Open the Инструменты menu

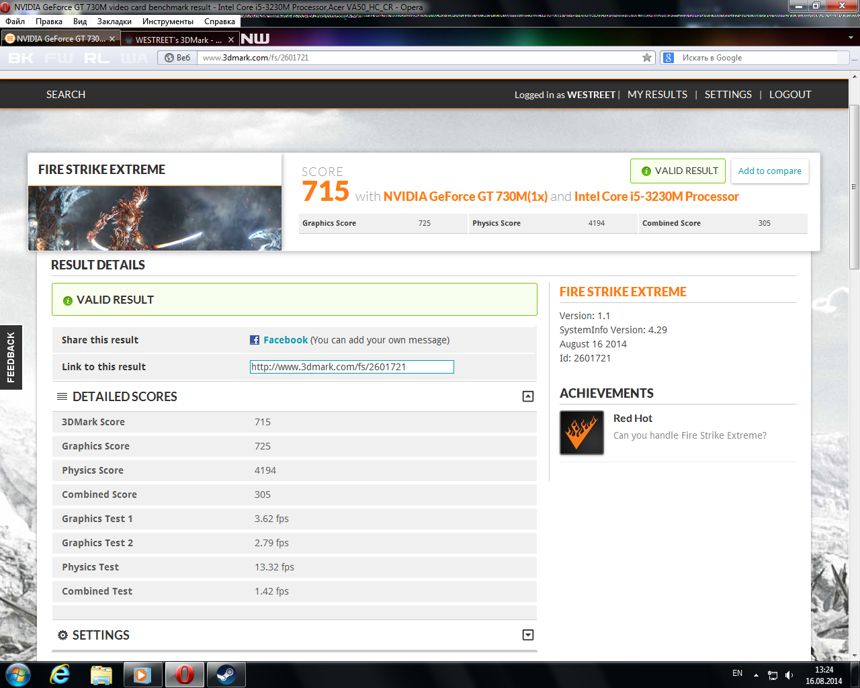(x=168, y=21)
